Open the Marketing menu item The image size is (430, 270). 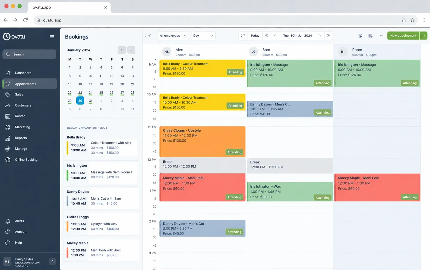(x=30, y=127)
